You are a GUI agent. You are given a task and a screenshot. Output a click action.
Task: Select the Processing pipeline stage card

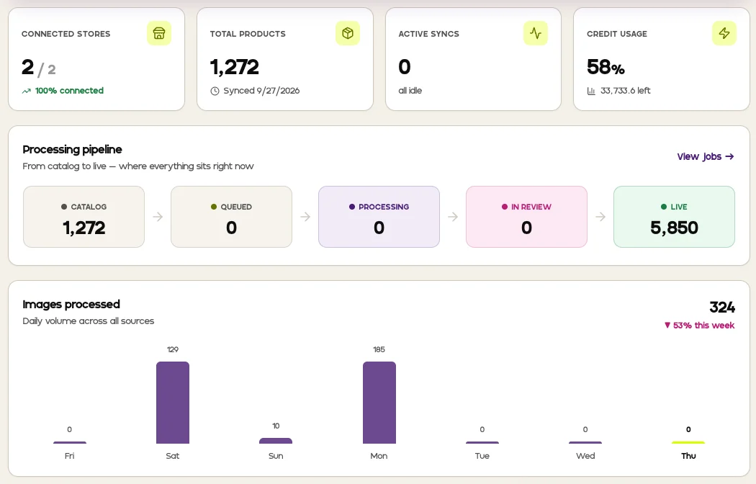[x=379, y=217]
